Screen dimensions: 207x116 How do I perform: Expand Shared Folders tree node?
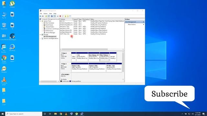[42, 27]
